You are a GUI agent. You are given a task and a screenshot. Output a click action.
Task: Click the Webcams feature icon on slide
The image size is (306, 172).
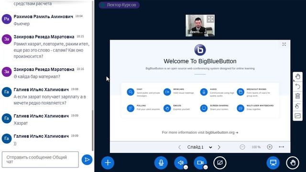coord(167,92)
